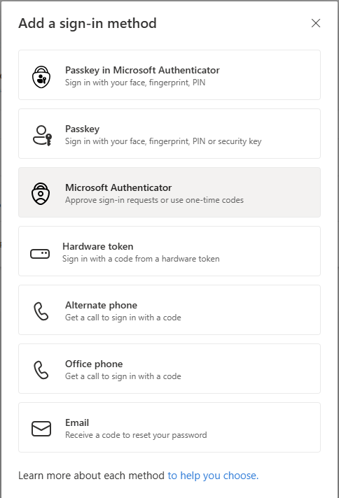Close the Add a sign-in method dialog
The image size is (339, 498).
[x=316, y=23]
